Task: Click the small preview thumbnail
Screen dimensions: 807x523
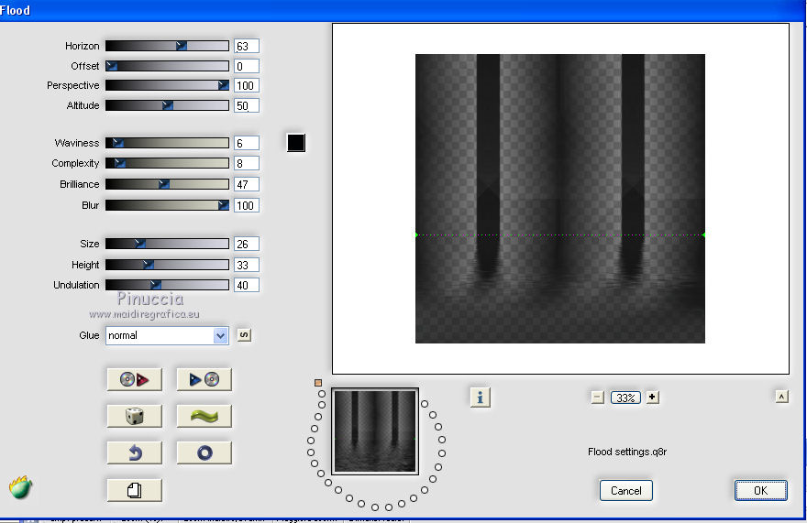Action: click(x=375, y=430)
